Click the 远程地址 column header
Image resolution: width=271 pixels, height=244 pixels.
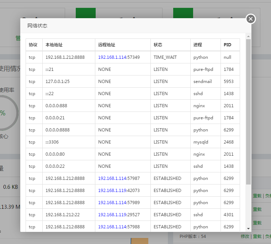click(107, 45)
